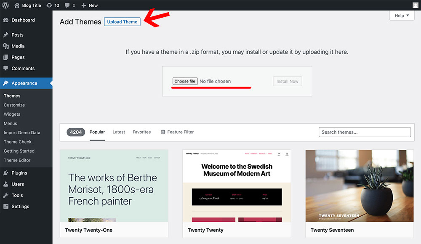Image resolution: width=421 pixels, height=244 pixels.
Task: Open the Media library menu
Action: point(26,46)
